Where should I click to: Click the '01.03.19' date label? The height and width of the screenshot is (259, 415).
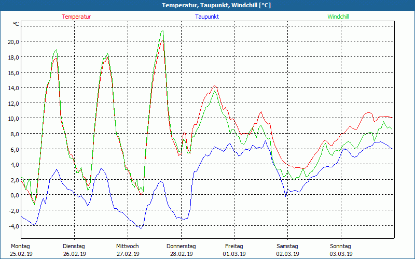point(234,254)
